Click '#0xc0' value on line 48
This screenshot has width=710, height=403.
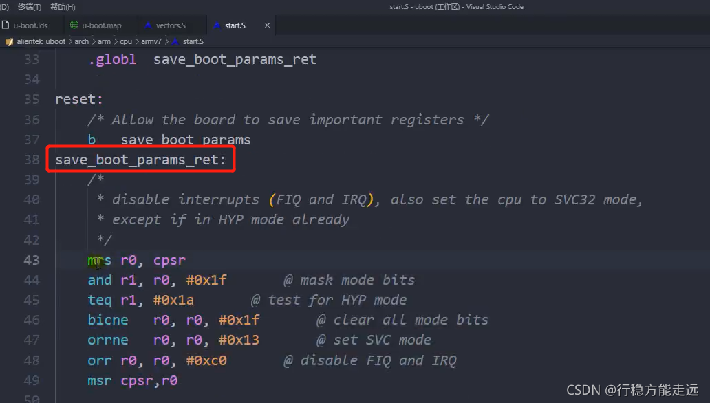pos(206,360)
